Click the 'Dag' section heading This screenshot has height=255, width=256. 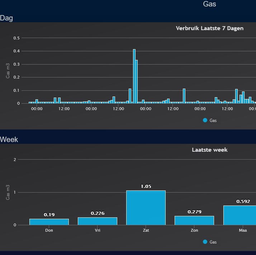click(6, 18)
